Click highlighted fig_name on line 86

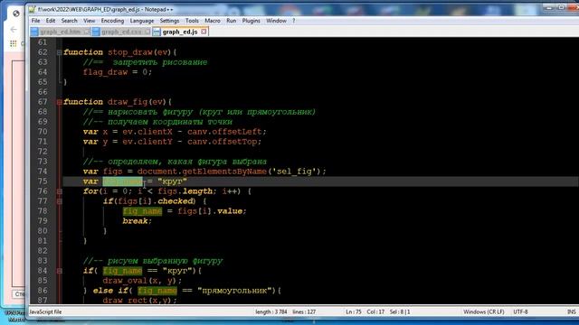(157, 291)
